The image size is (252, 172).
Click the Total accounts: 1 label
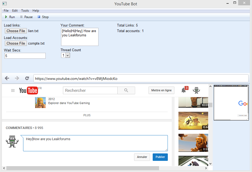pos(130,31)
